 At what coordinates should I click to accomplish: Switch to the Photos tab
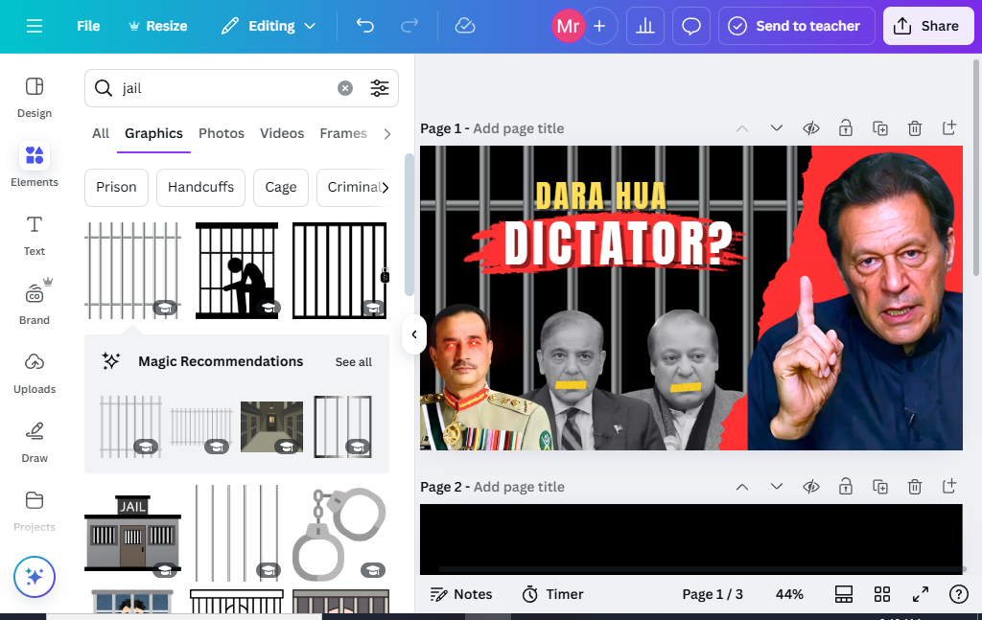(x=222, y=133)
